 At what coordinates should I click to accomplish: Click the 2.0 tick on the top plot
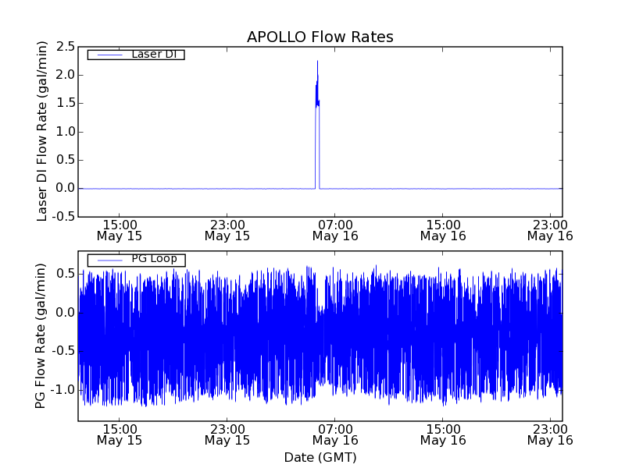tap(66, 75)
